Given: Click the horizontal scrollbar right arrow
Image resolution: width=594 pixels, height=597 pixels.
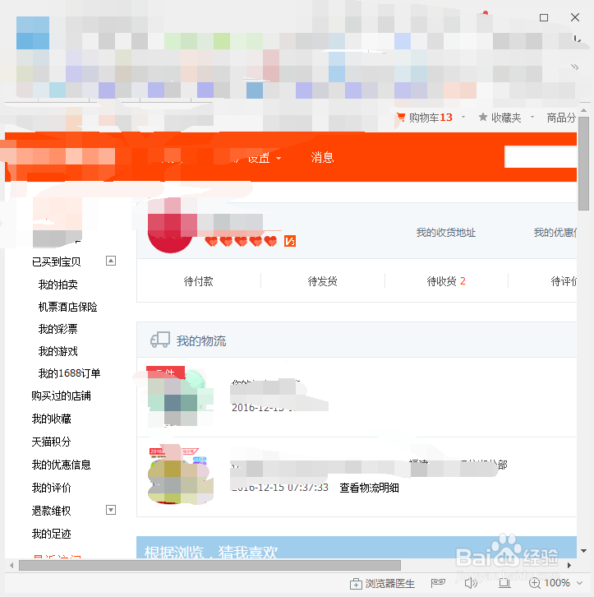Looking at the screenshot, I should click(x=569, y=566).
